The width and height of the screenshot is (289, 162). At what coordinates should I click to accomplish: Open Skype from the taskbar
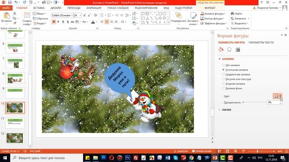[176, 158]
